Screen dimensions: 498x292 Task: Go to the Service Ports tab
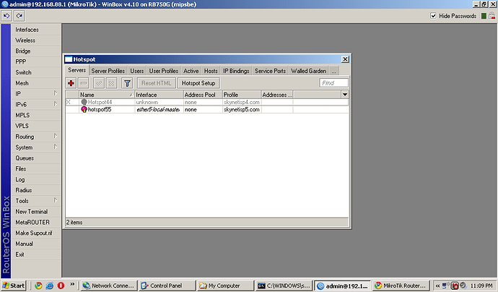click(270, 71)
